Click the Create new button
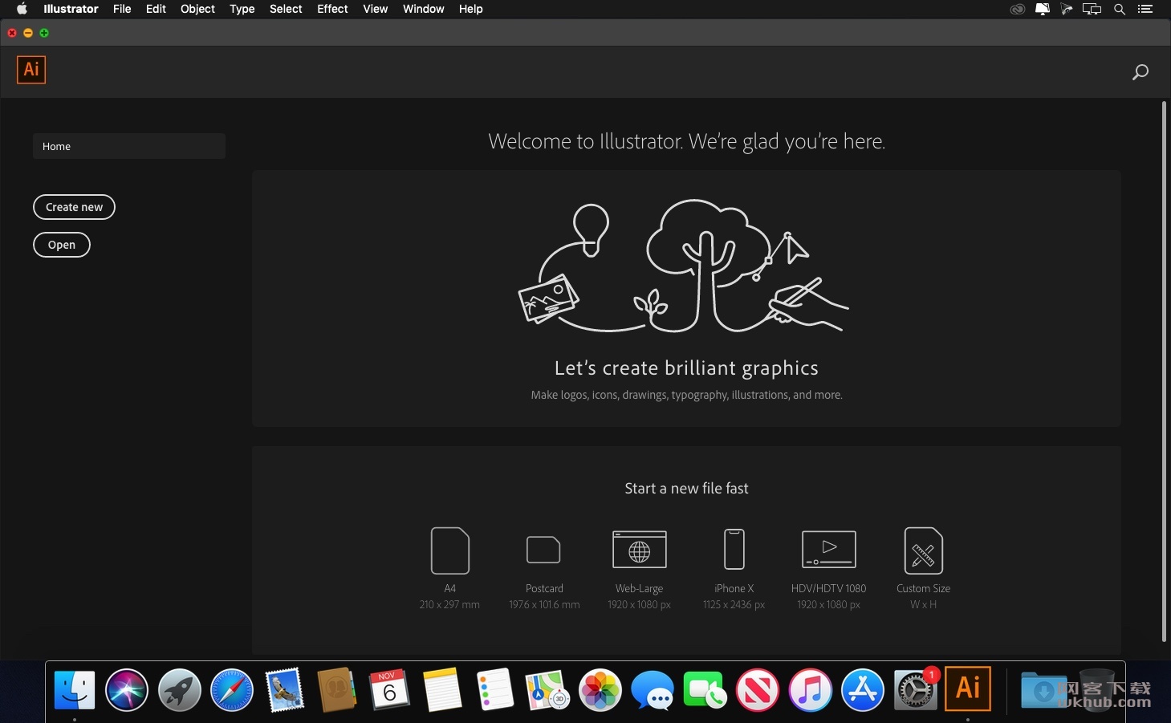 pyautogui.click(x=74, y=207)
